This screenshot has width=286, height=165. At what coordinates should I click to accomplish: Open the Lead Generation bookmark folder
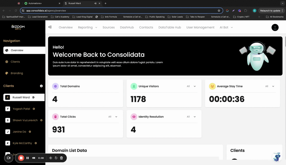tap(38, 16)
